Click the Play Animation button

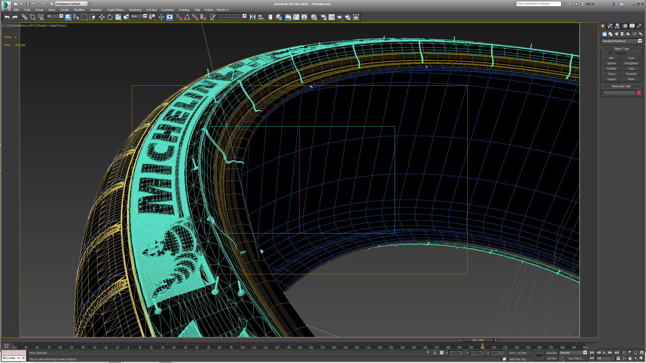click(x=604, y=353)
